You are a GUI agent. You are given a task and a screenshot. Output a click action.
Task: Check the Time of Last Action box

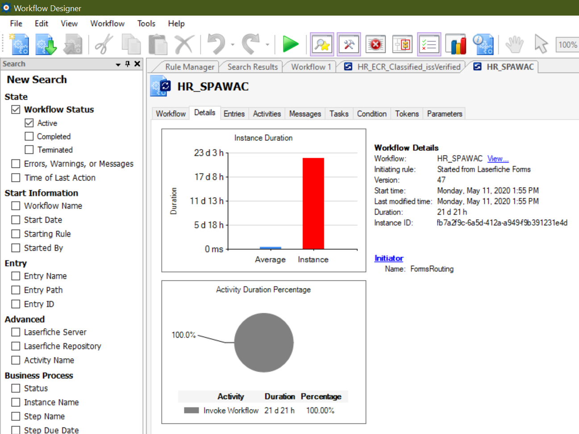click(x=16, y=177)
